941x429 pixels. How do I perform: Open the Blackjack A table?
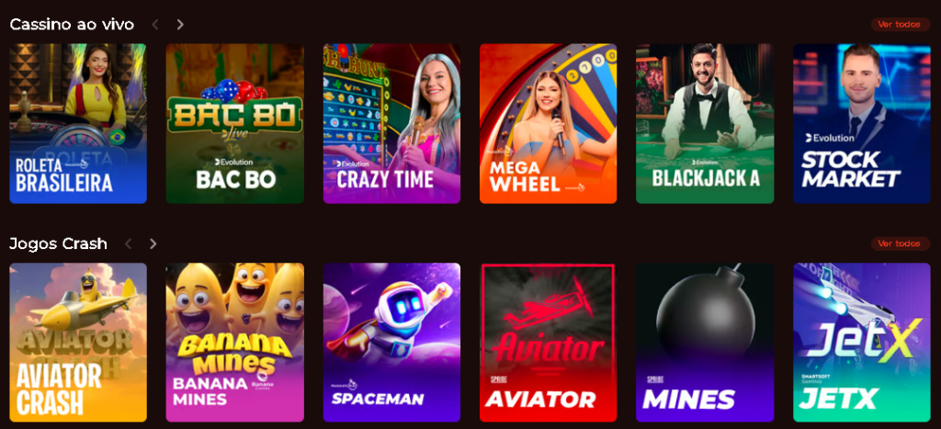point(705,124)
